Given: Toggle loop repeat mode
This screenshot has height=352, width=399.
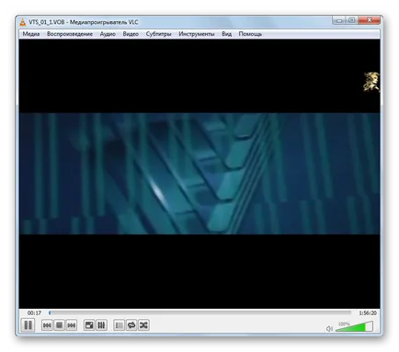Looking at the screenshot, I should (x=131, y=325).
